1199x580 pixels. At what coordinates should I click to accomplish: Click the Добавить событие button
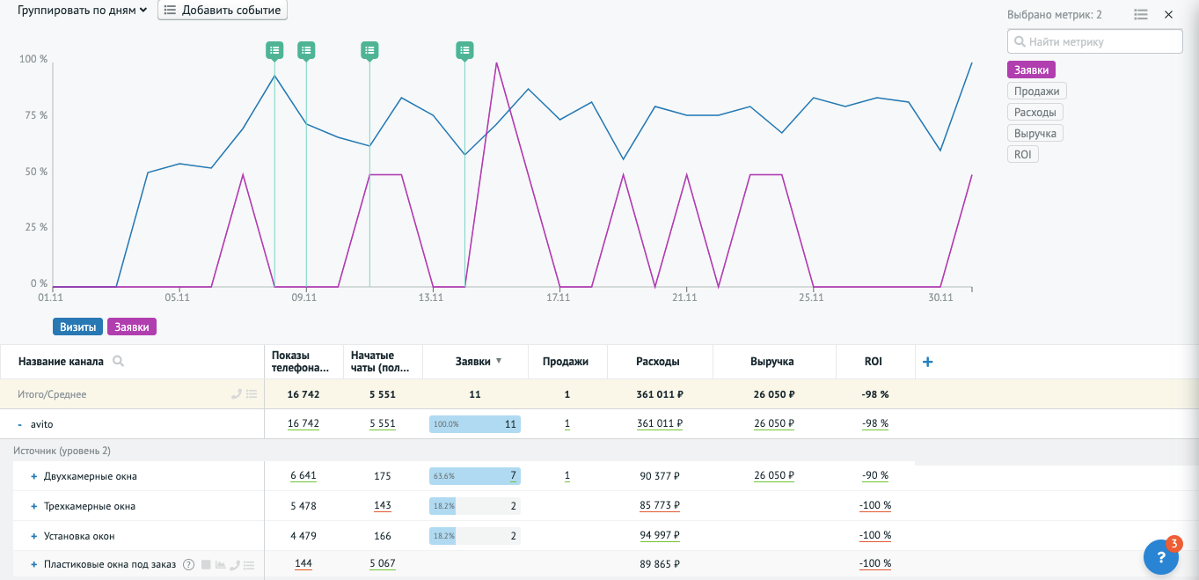click(223, 11)
